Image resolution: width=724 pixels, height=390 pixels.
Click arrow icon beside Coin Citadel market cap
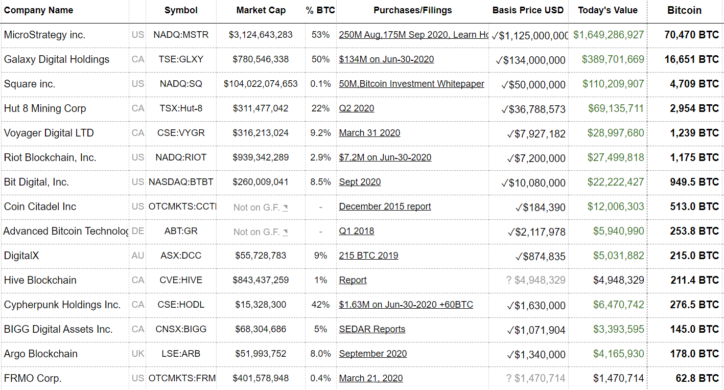pos(285,208)
